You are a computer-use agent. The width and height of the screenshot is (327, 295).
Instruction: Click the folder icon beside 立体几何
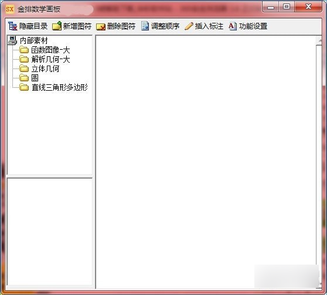pyautogui.click(x=24, y=68)
